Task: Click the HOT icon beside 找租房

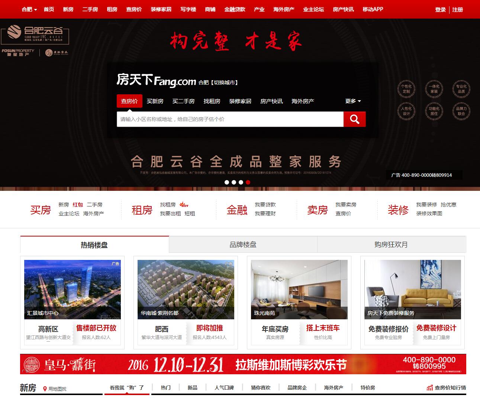Action: coord(184,205)
